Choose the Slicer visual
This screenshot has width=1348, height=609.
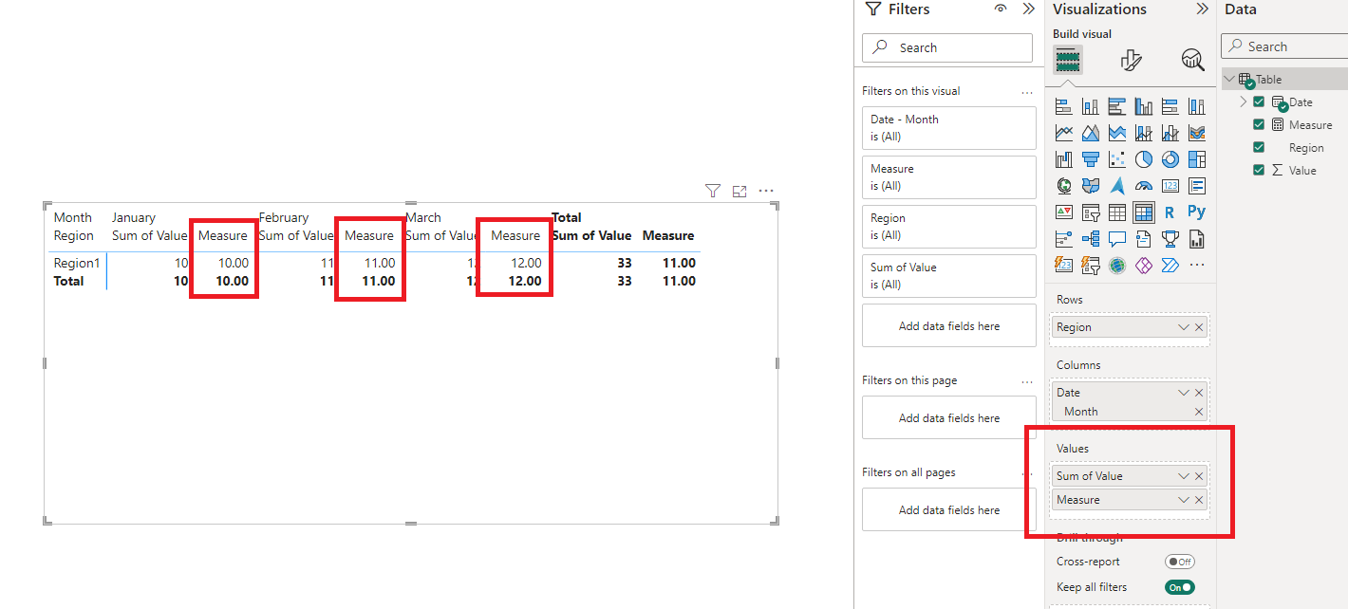click(1091, 212)
